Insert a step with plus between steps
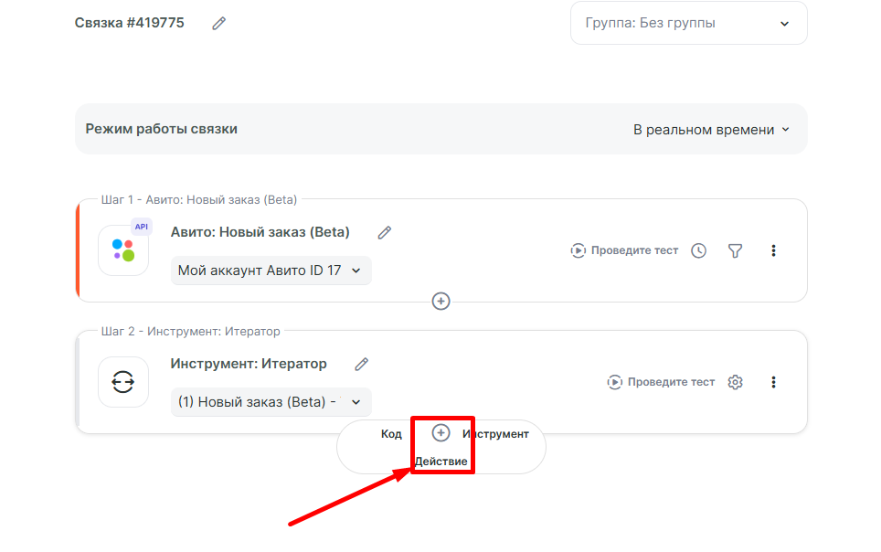The width and height of the screenshot is (881, 552). (x=440, y=301)
